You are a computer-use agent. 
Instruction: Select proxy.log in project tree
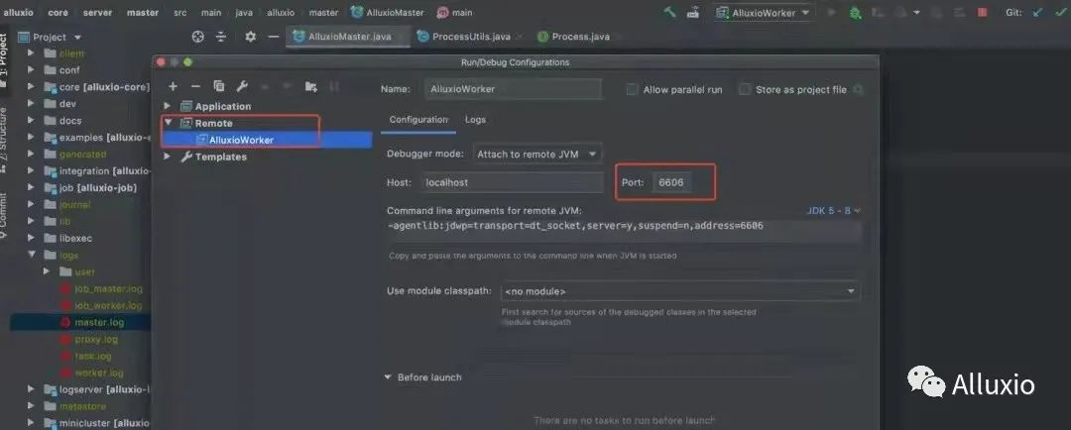96,339
